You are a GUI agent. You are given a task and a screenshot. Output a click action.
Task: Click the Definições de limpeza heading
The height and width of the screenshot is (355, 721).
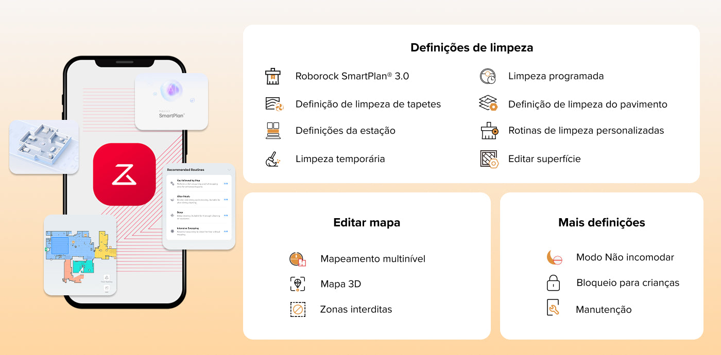(x=472, y=48)
